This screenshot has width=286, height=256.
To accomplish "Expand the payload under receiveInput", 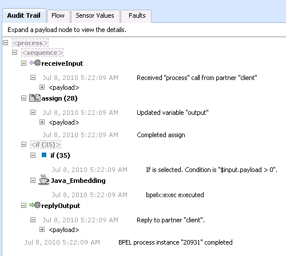I will [x=42, y=87].
